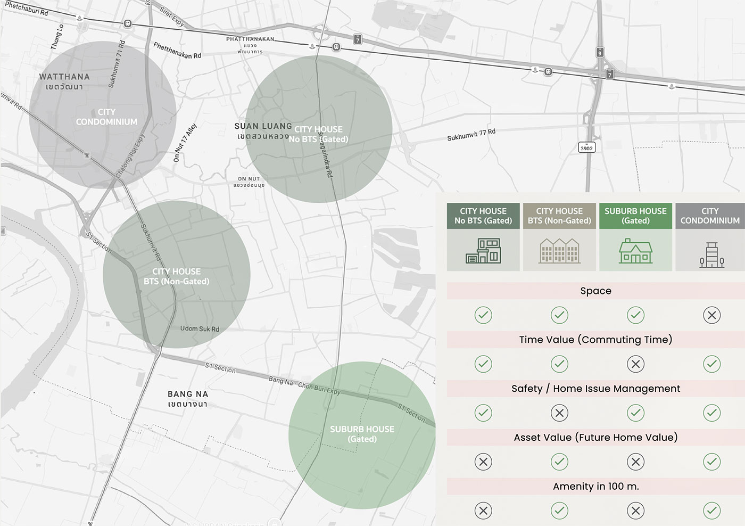Select the Suburb House (Gated) green house icon

(x=635, y=251)
